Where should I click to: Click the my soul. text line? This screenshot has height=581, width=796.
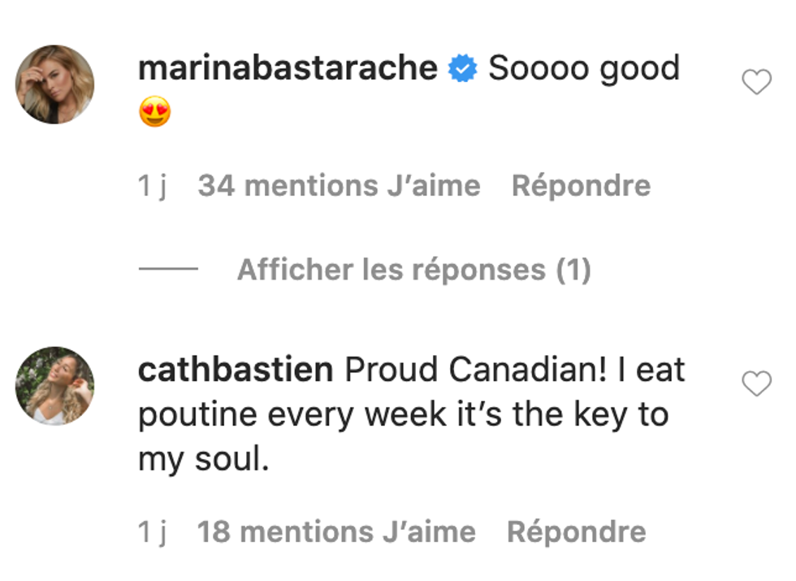point(202,460)
